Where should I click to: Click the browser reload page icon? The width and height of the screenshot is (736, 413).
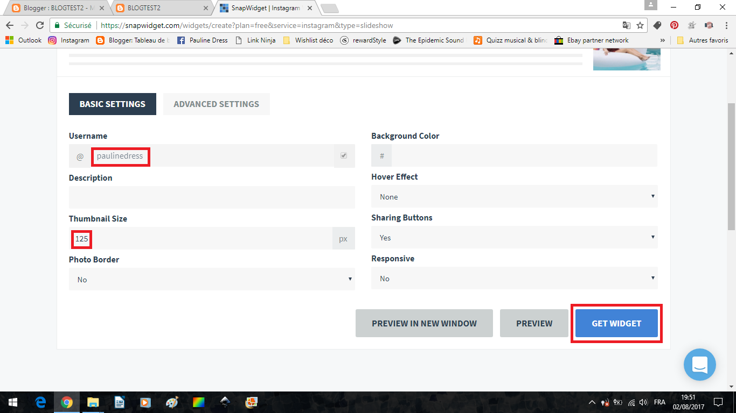[39, 25]
